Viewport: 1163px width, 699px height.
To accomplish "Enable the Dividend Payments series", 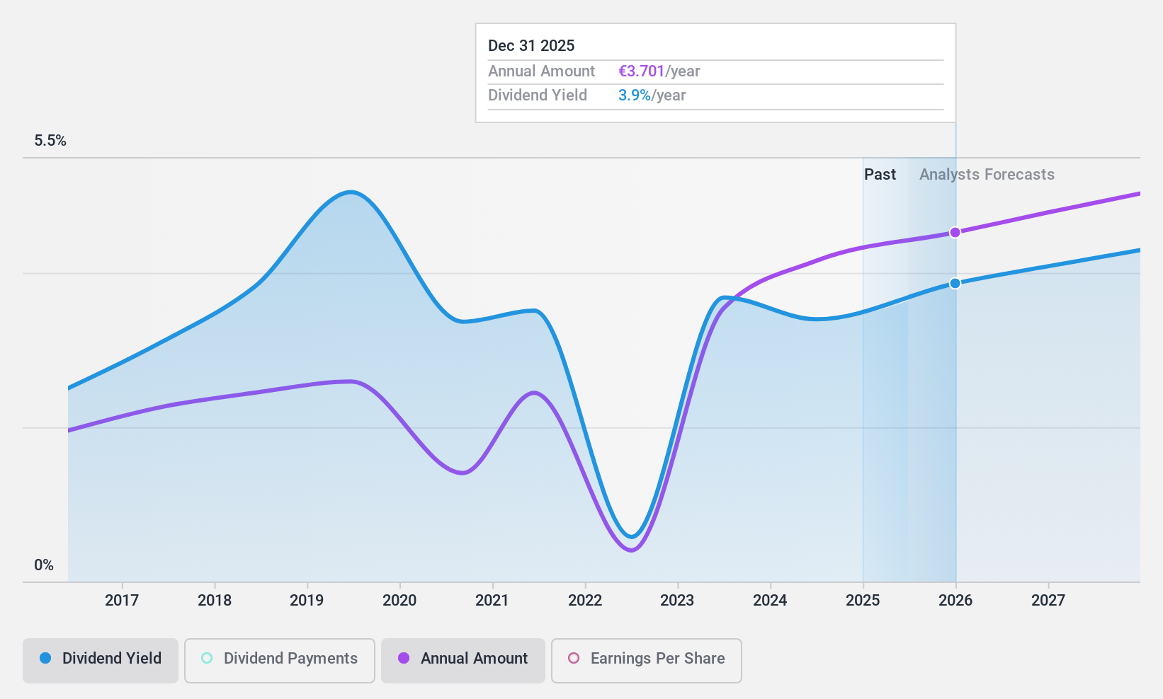I will click(x=280, y=661).
